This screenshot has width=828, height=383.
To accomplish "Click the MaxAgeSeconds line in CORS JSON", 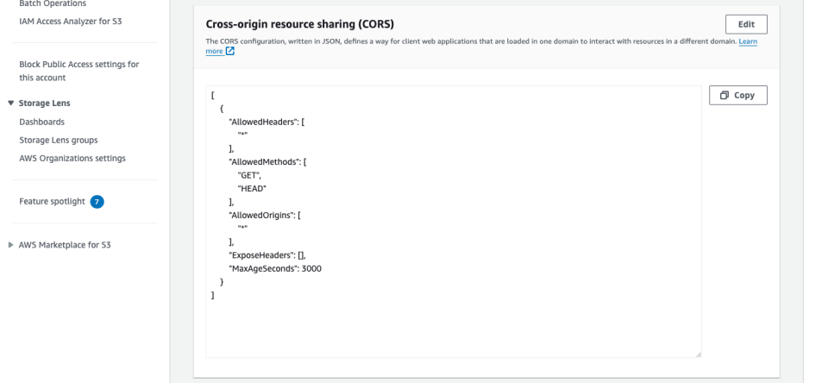I will 275,268.
